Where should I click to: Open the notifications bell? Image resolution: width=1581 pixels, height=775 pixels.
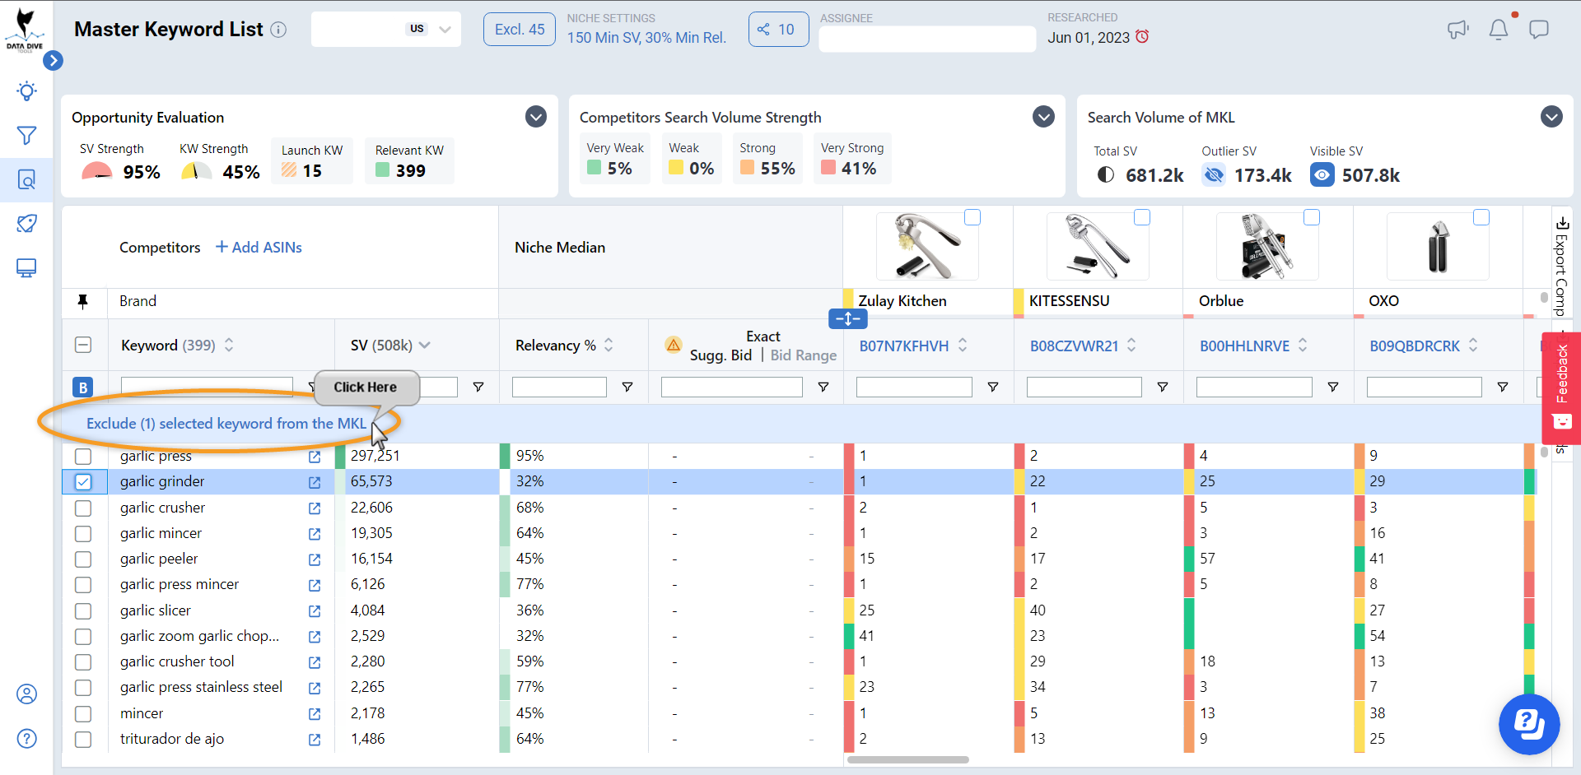coord(1499,30)
